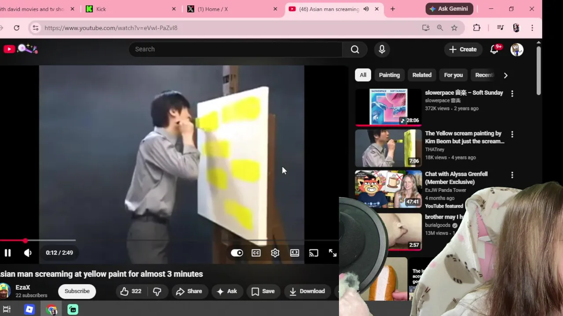The image size is (563, 316).
Task: Open Chrome profile avatar in the toolbar
Action: 516,28
